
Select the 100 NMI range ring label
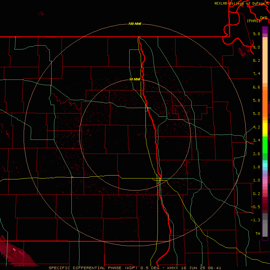tap(135, 24)
